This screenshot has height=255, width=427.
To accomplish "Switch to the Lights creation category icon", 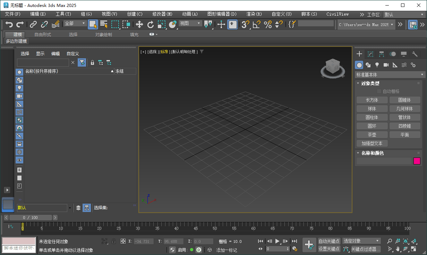I will 377,65.
